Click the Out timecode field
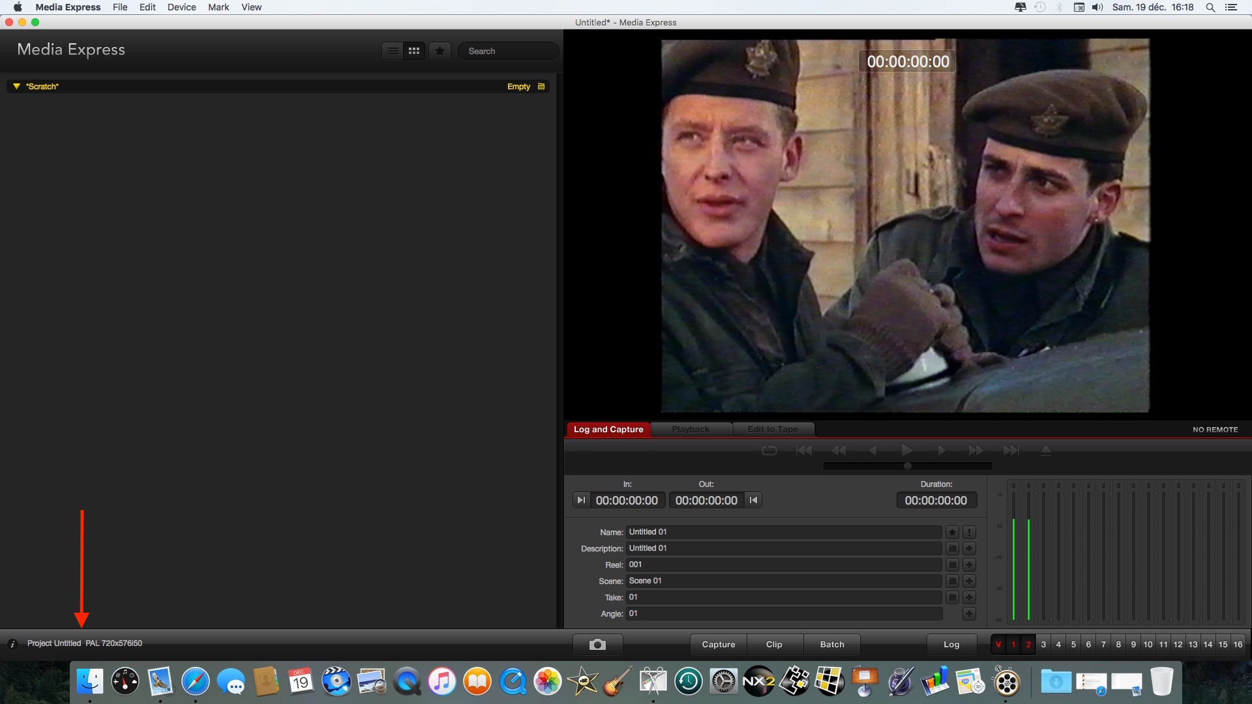 (706, 500)
